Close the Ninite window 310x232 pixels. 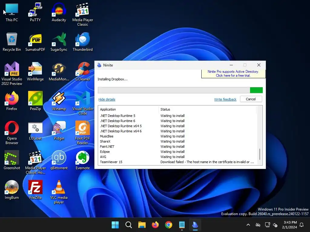(x=259, y=65)
